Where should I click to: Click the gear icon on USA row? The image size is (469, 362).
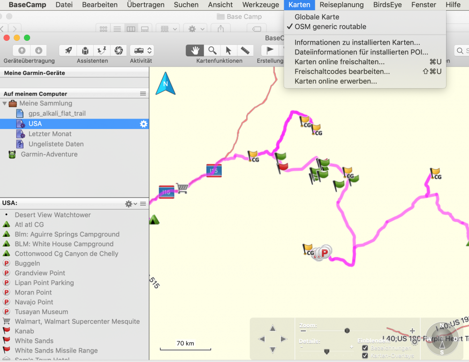[x=144, y=124]
